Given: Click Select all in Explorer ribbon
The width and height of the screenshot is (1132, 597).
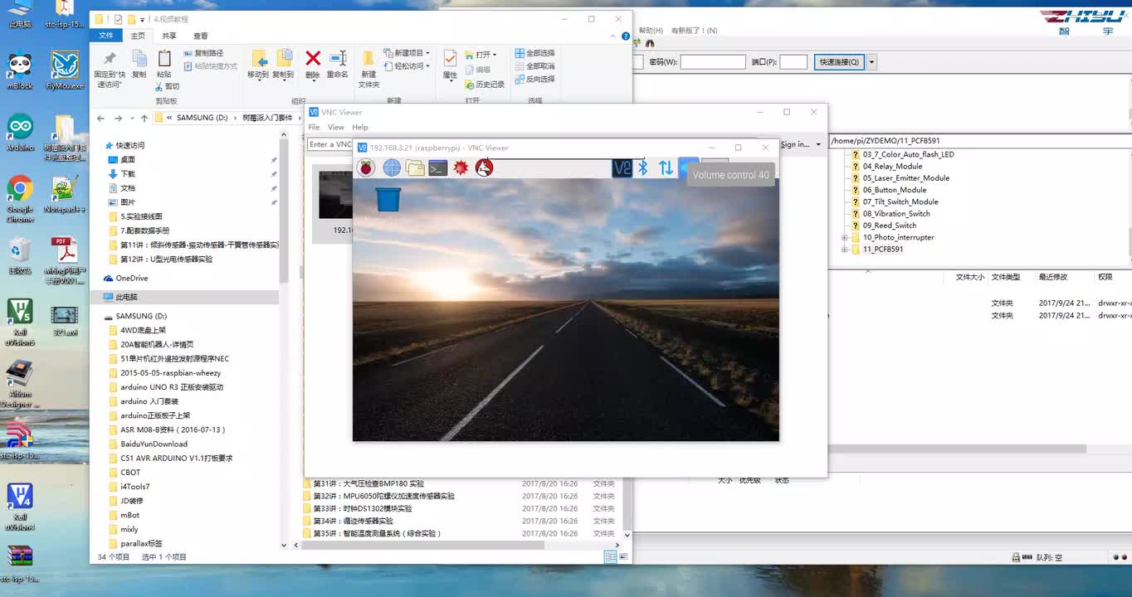Looking at the screenshot, I should tap(534, 53).
